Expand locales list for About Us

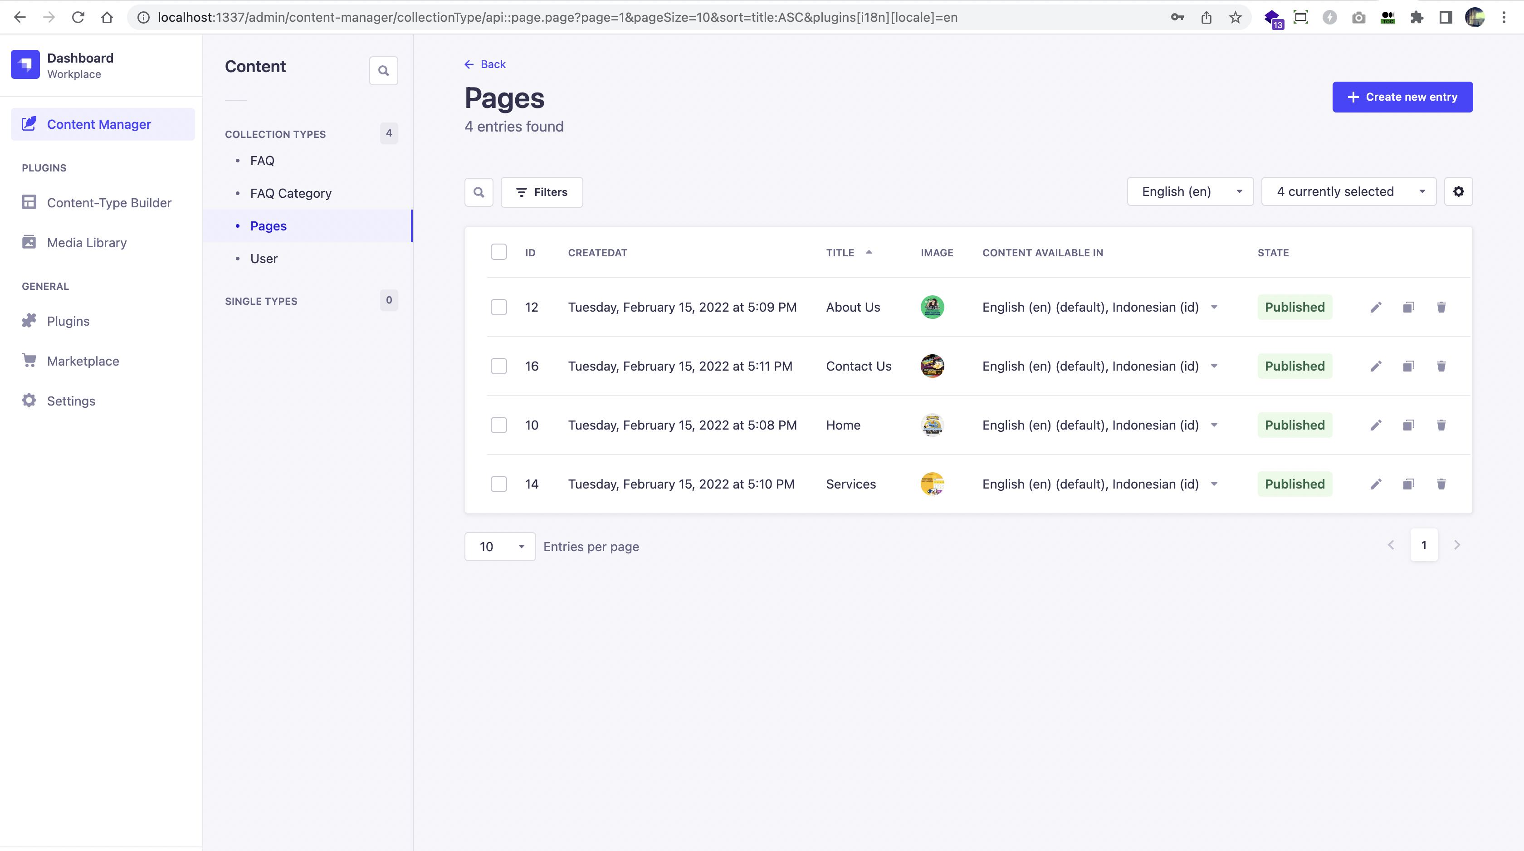pyautogui.click(x=1214, y=307)
